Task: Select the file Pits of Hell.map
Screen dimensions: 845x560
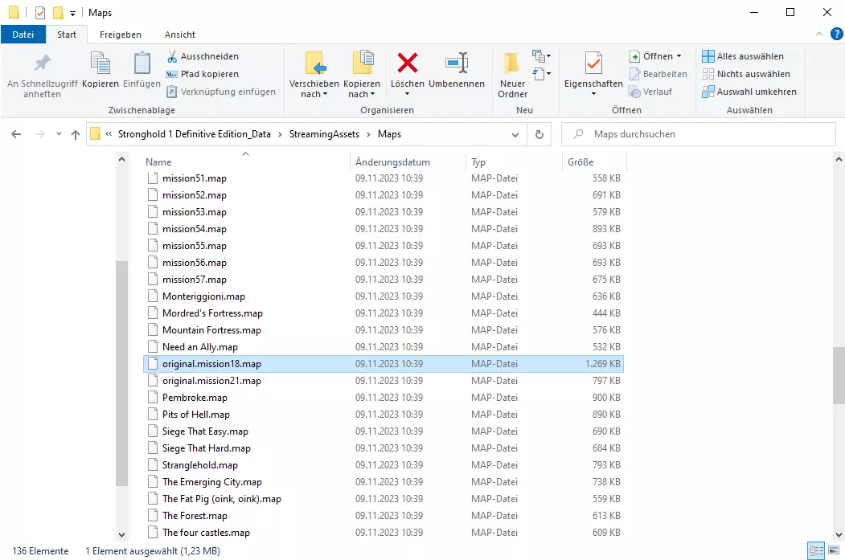Action: click(x=384, y=414)
